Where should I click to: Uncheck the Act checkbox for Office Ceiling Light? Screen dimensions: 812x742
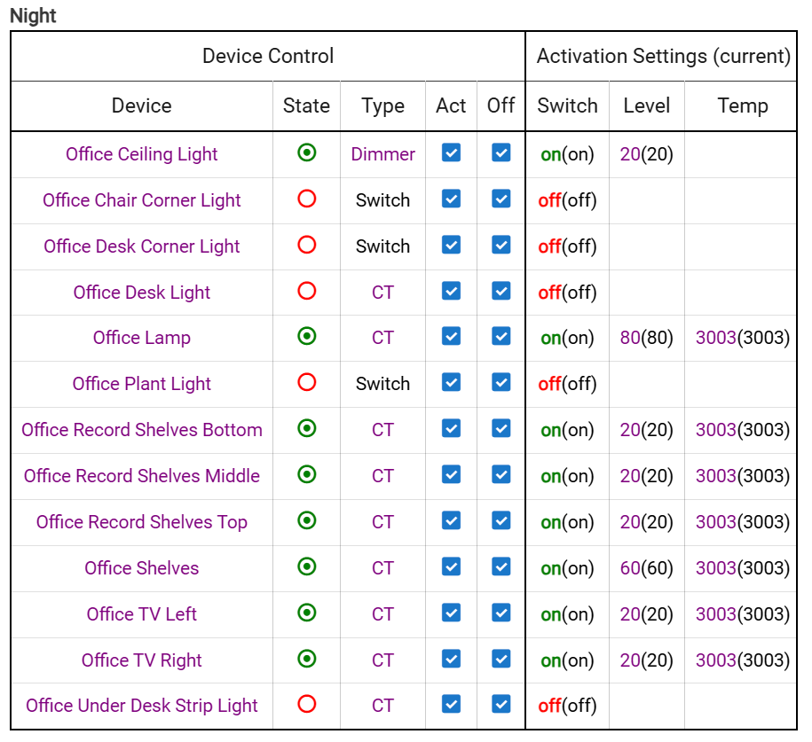(x=451, y=152)
